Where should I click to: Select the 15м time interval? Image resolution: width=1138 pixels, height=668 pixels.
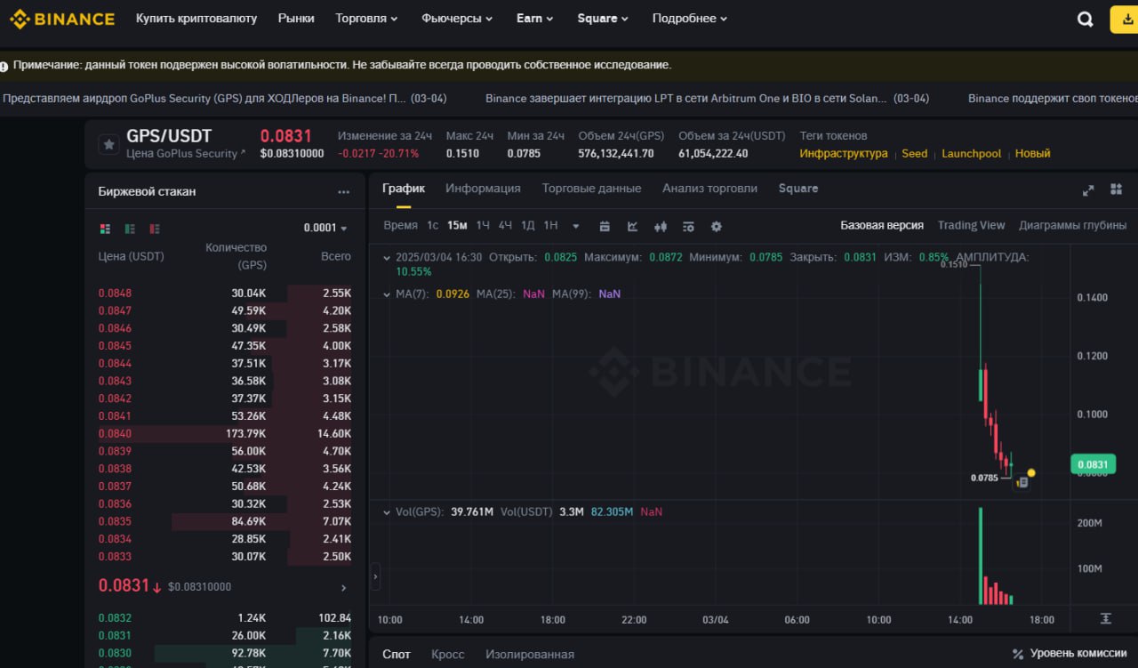click(457, 225)
